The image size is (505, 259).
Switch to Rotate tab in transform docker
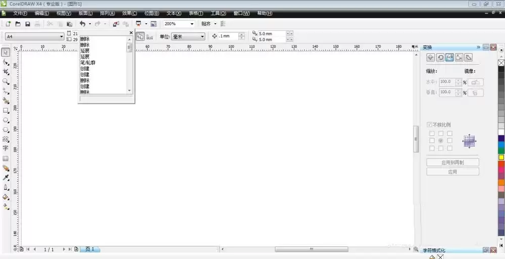click(x=440, y=58)
